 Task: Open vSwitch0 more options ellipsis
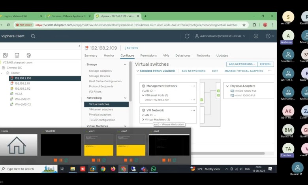[270, 71]
